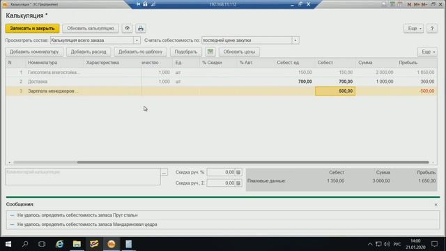Image resolution: width=446 pixels, height=251 pixels.
Task: Show hidden tray icons chevron
Action: click(370, 244)
